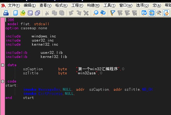The width and height of the screenshot is (171, 115).
Task: Click the 'win32asm' string literal
Action: [87, 73]
